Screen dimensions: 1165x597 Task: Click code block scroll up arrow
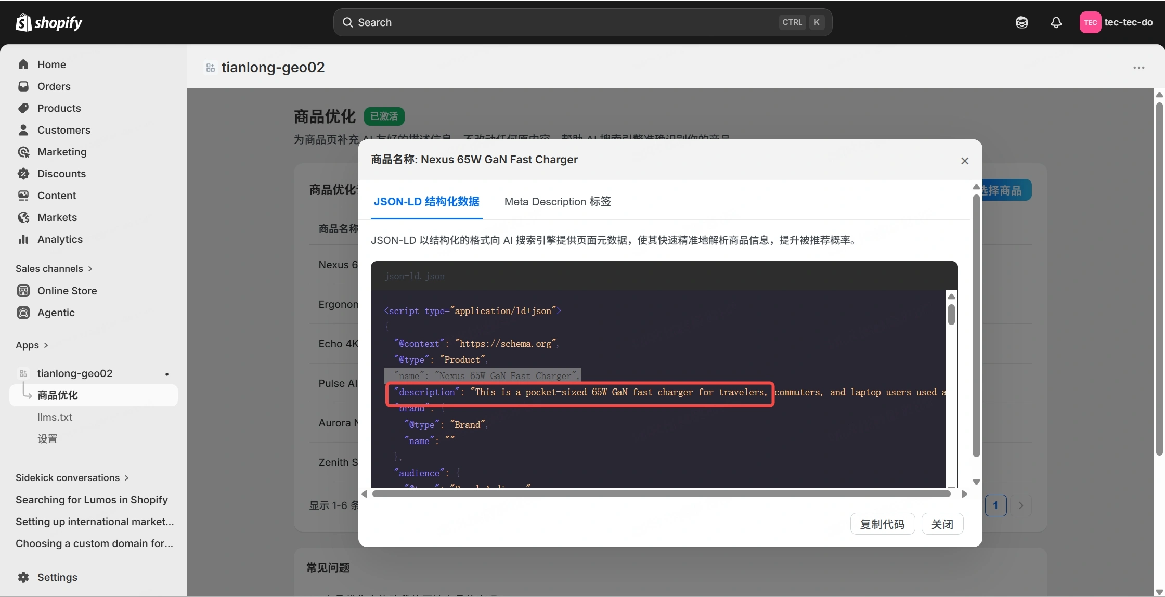951,296
